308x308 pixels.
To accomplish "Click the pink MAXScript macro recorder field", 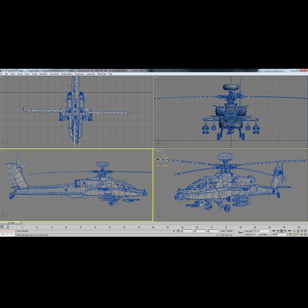I will click(x=7, y=231).
